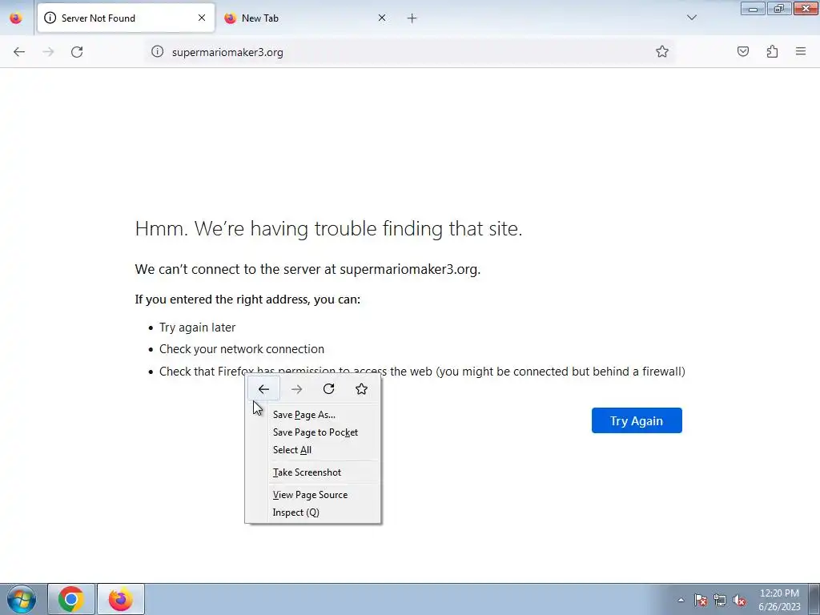
Task: Click the heading Hmm. We're having trouble finding that site.
Action: pos(328,228)
